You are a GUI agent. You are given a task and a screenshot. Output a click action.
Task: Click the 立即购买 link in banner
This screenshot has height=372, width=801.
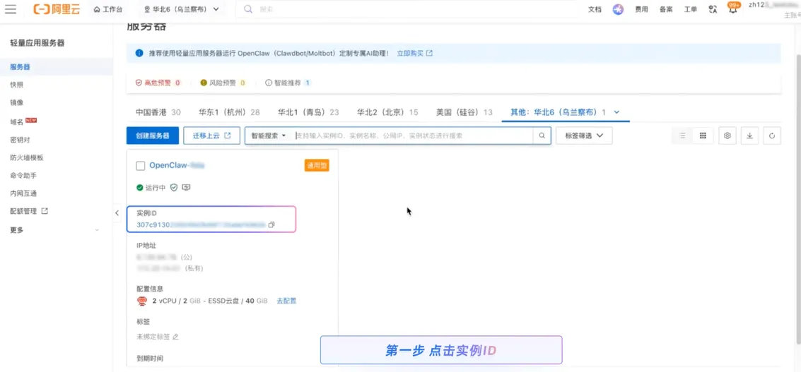414,53
